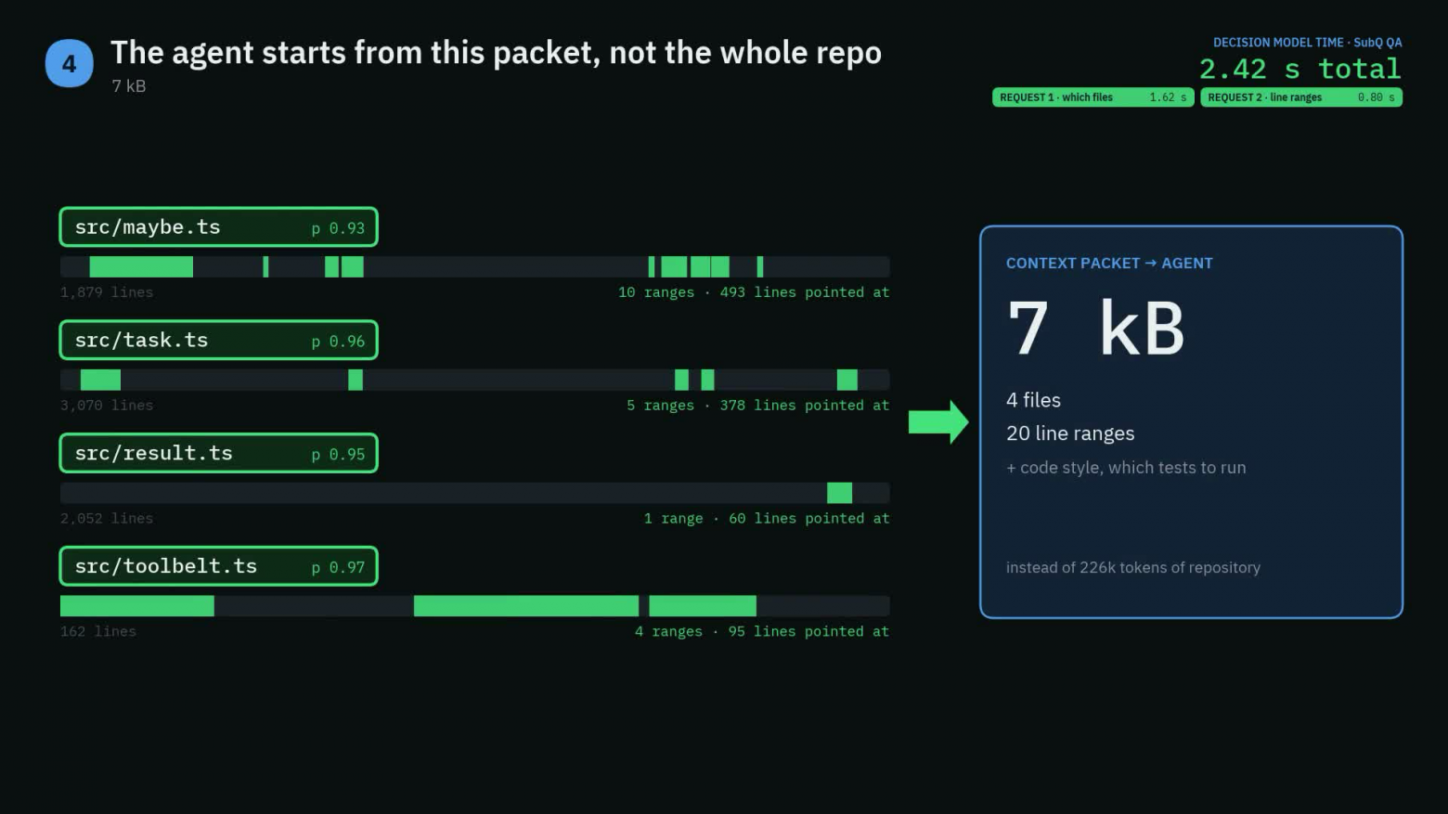Click the blue step 4 badge
The image size is (1448, 814).
click(x=70, y=63)
